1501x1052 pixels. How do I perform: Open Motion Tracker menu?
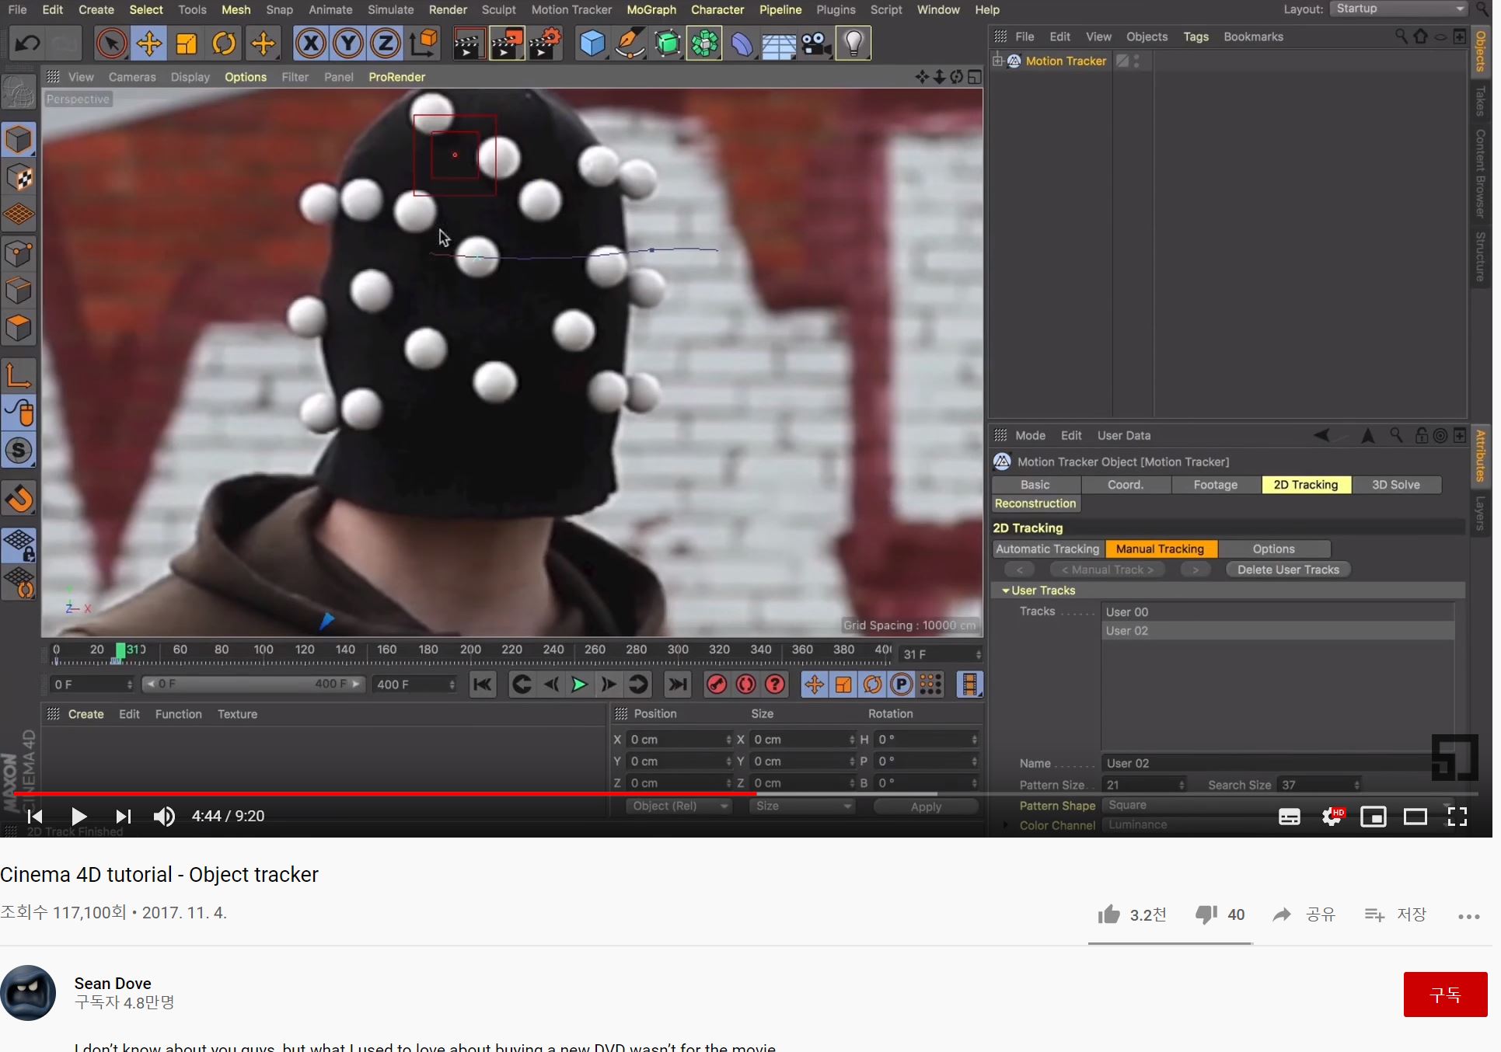pyautogui.click(x=571, y=10)
